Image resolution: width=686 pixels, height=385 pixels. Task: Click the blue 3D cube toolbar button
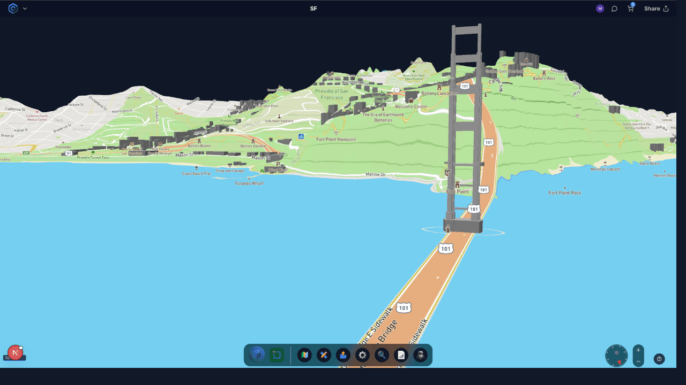click(x=257, y=355)
